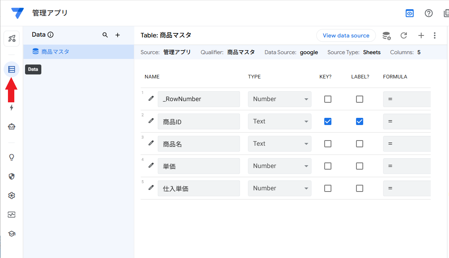Add new data with plus next to search
This screenshot has width=449, height=258.
tap(118, 35)
